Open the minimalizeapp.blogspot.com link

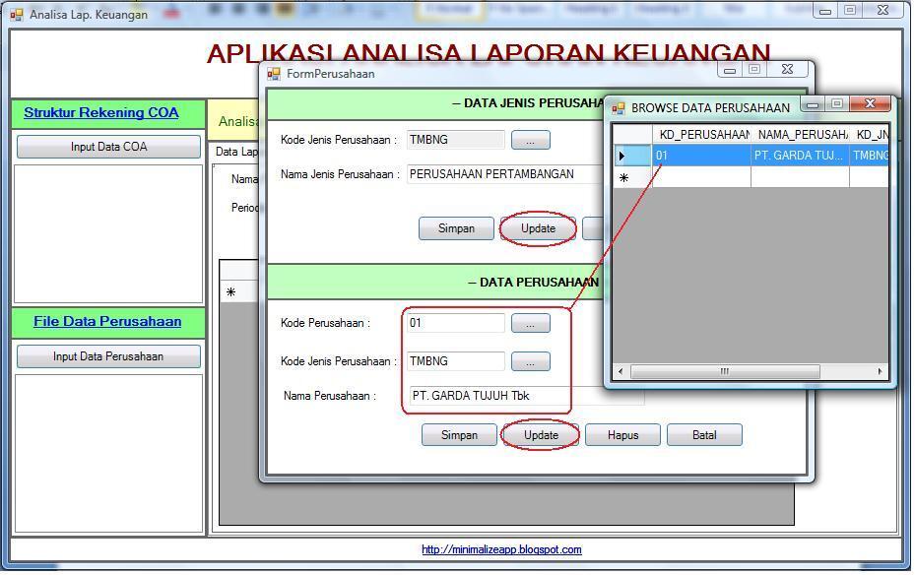click(501, 549)
